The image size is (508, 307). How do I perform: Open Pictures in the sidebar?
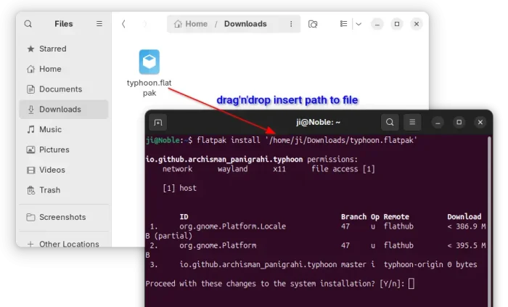click(64, 150)
